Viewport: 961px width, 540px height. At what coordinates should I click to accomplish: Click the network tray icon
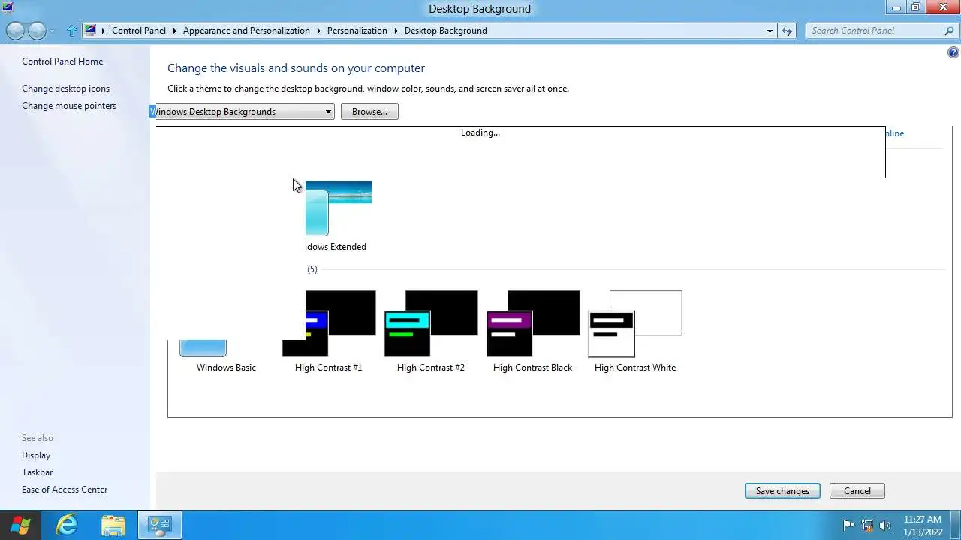[867, 526]
